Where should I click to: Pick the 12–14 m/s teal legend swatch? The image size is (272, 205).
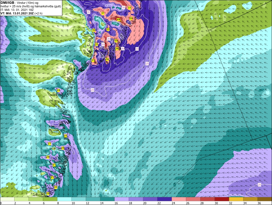click(x=93, y=199)
